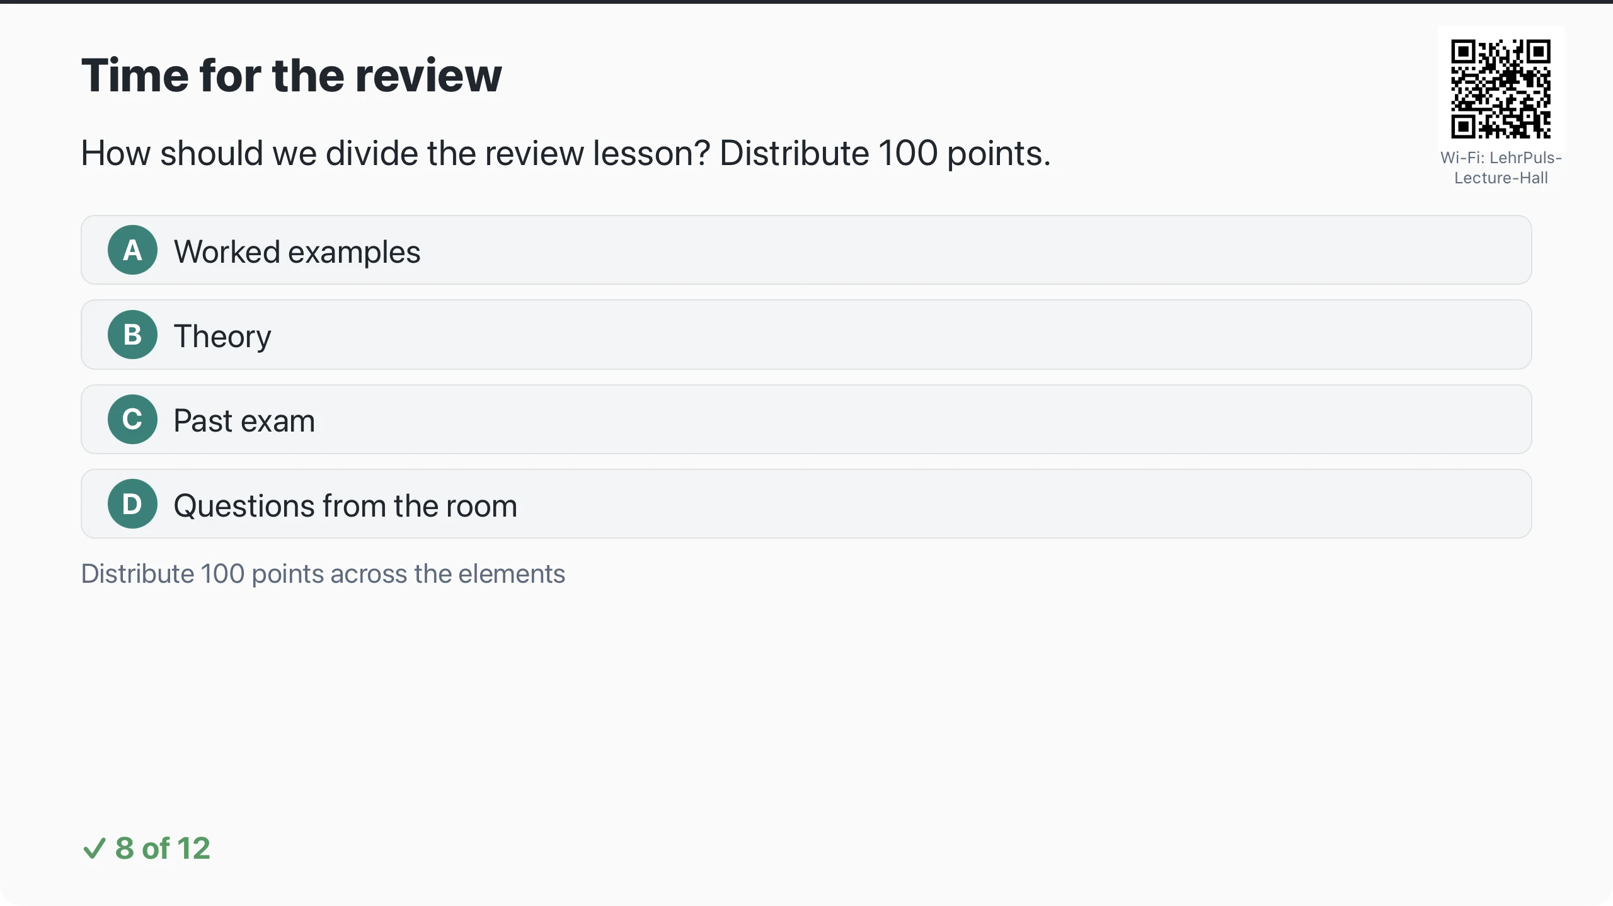1613x906 pixels.
Task: Click the 'Time for the review' heading
Action: [x=292, y=76]
